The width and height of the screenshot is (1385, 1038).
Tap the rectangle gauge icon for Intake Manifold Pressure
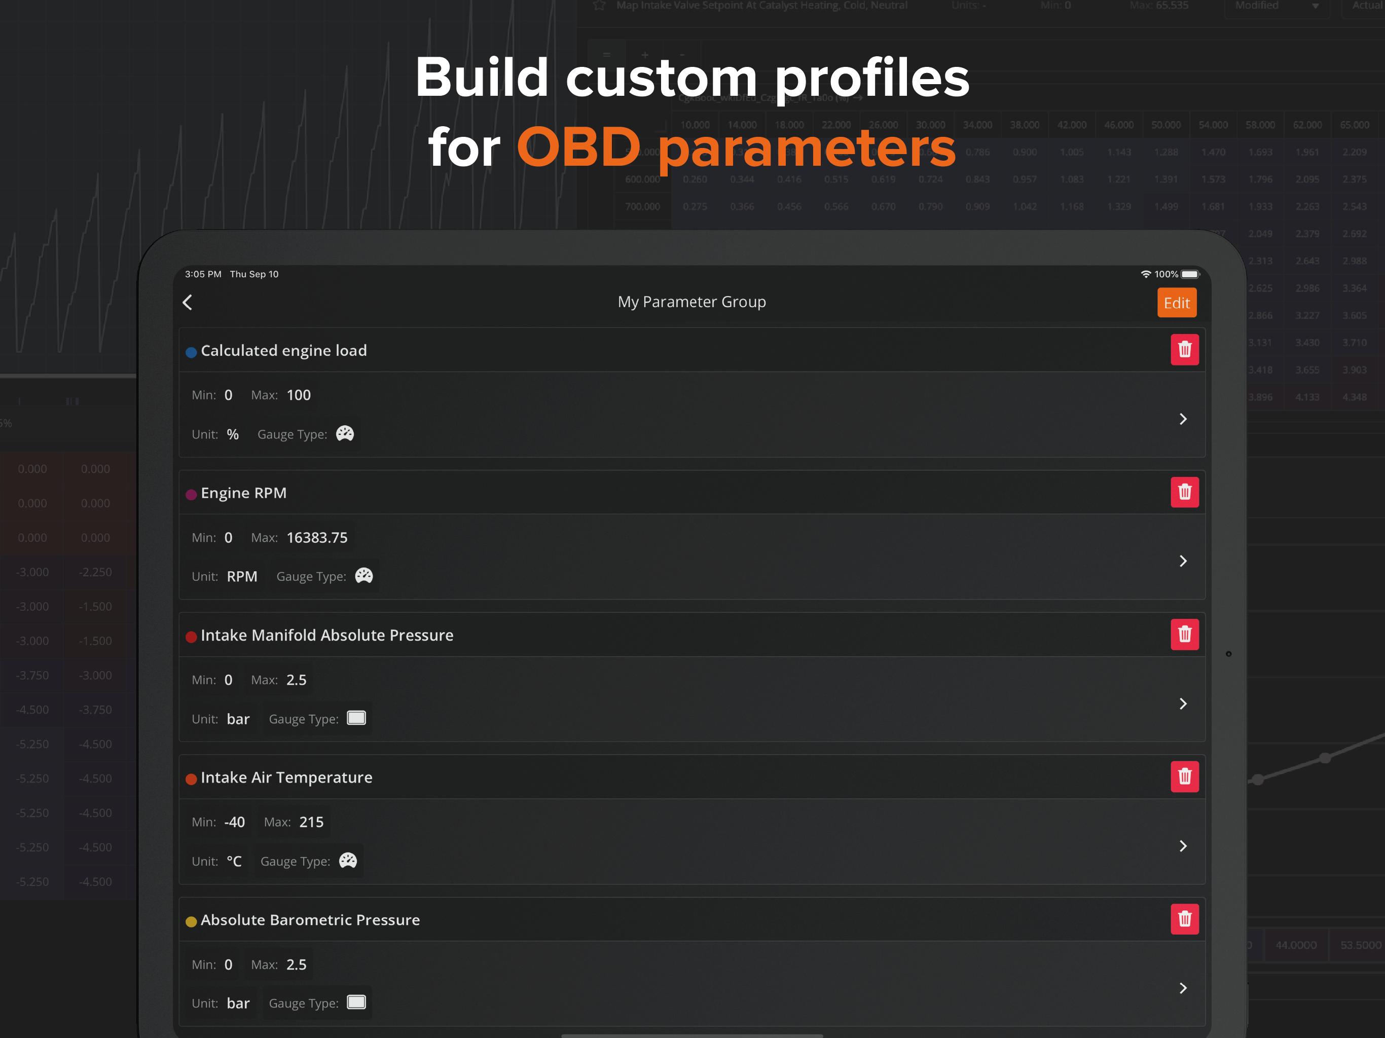tap(356, 718)
